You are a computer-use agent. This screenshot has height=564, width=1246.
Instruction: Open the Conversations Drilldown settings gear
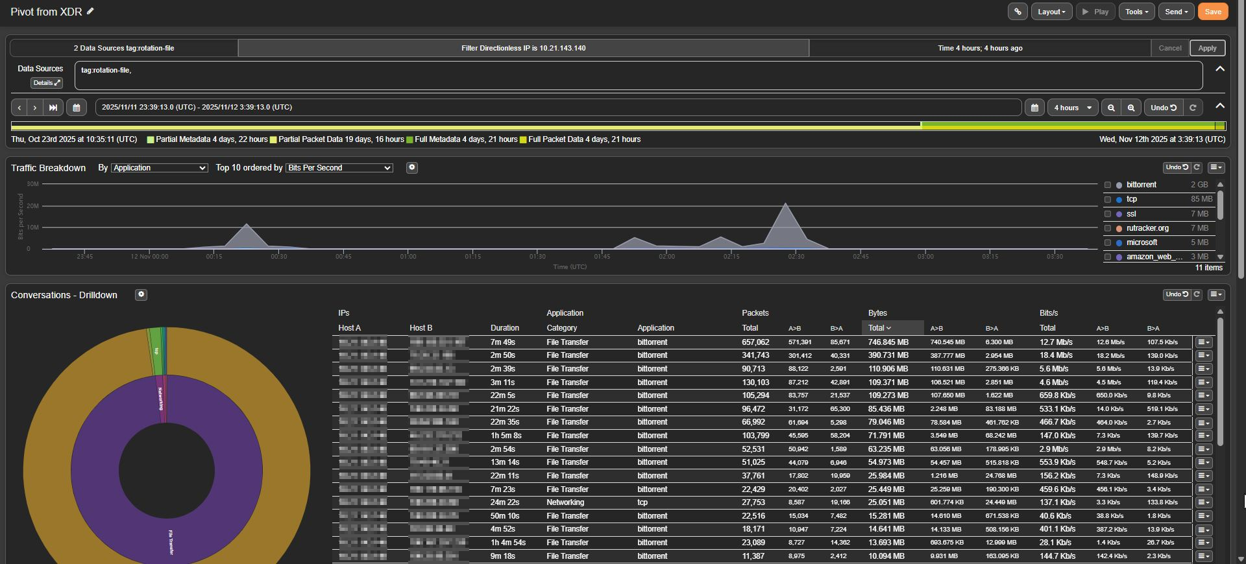[x=141, y=295]
